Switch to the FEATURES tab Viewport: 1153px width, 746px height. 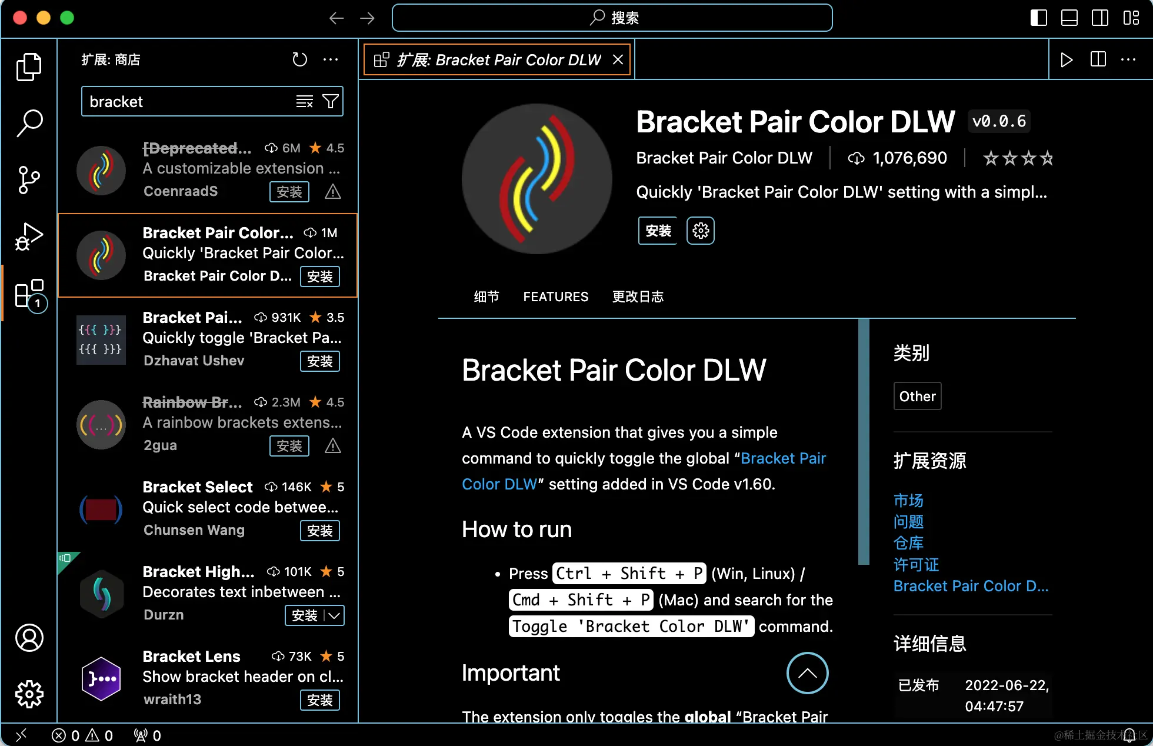coord(555,297)
